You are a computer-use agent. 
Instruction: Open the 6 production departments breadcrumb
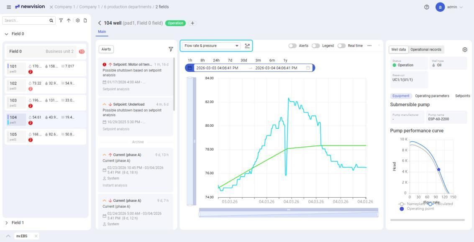coord(128,7)
